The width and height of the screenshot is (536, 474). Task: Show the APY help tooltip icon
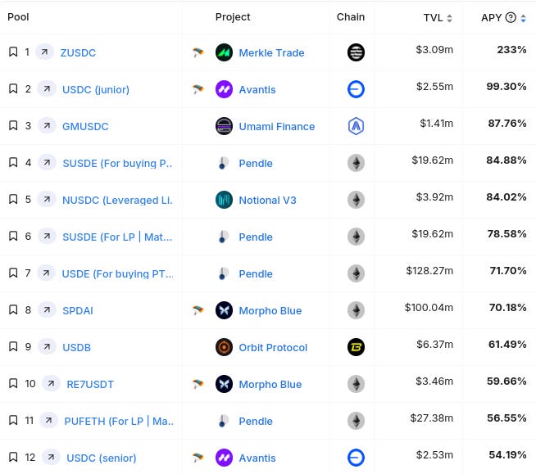(511, 17)
